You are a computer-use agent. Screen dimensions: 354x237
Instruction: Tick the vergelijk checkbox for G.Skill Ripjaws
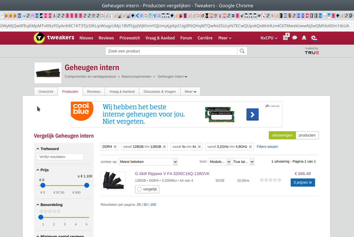tap(139, 189)
